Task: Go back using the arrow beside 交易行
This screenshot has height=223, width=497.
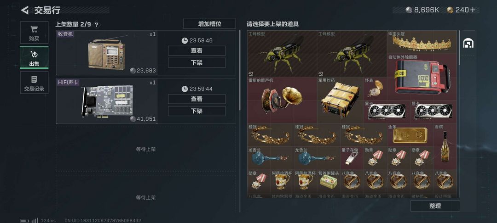Action: pyautogui.click(x=25, y=10)
